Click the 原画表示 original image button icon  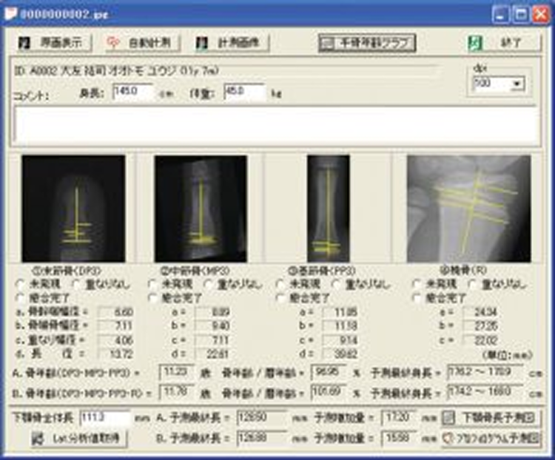tap(24, 43)
